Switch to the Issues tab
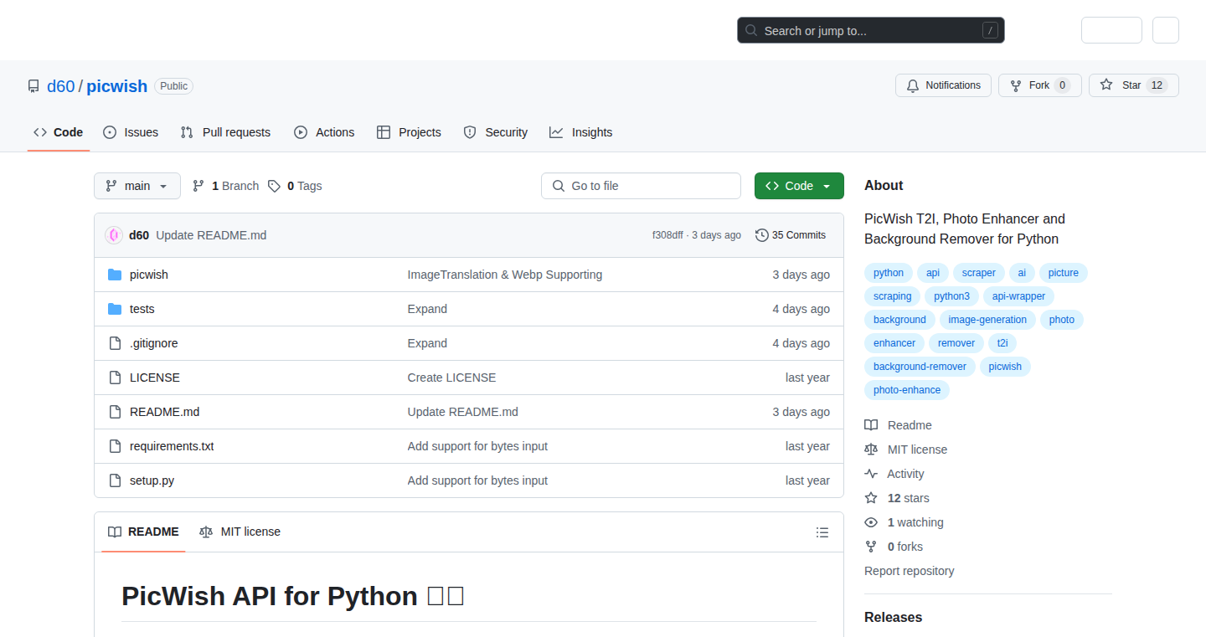This screenshot has height=637, width=1206. (131, 132)
